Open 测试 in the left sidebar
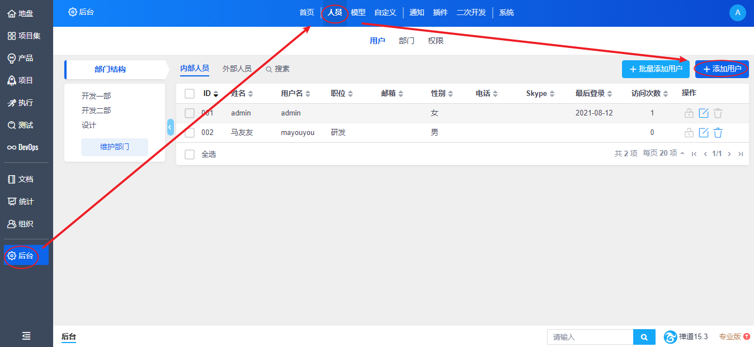 tap(20, 125)
